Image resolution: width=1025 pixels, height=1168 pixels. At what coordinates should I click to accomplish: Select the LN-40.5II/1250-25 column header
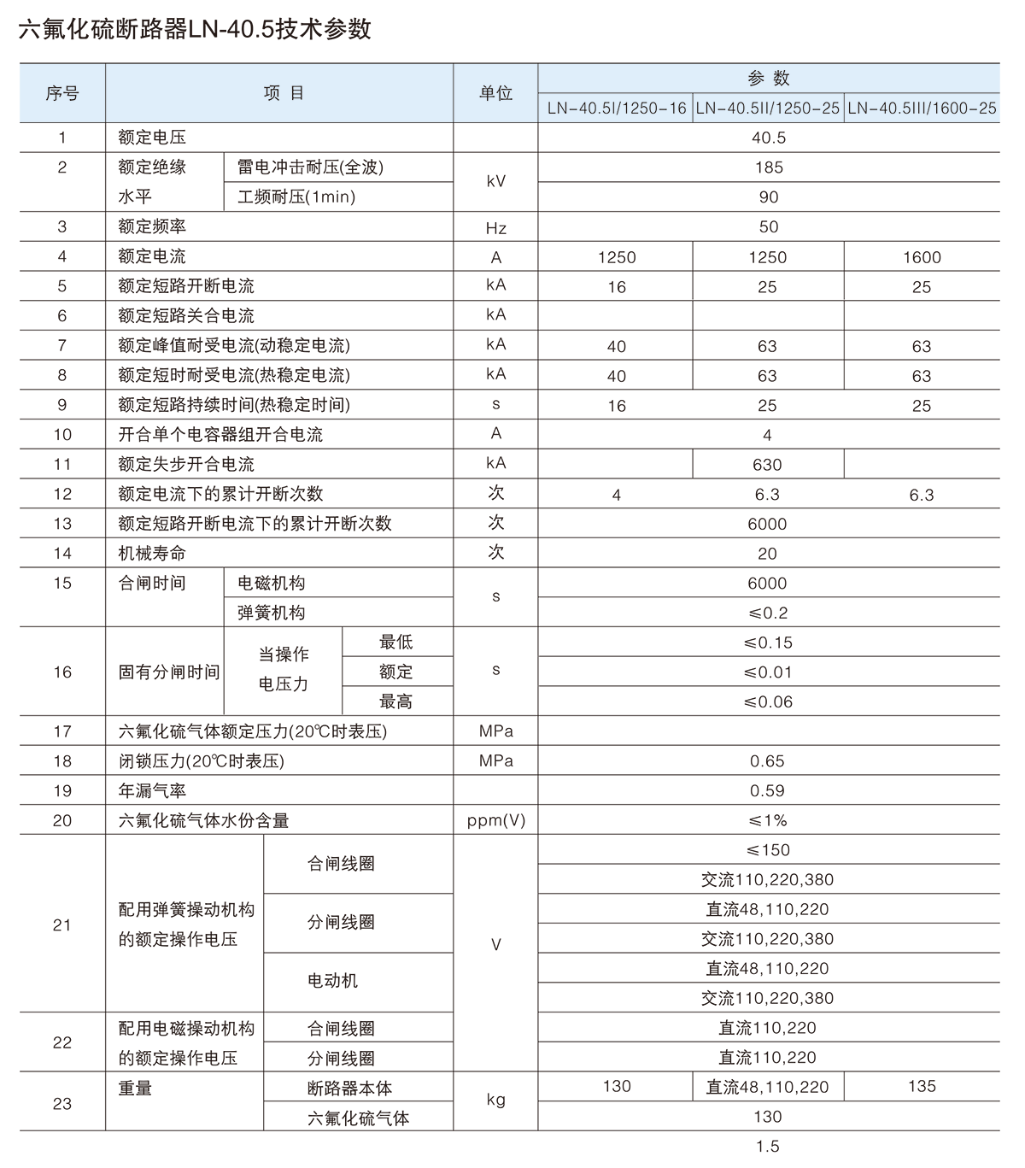(x=768, y=109)
